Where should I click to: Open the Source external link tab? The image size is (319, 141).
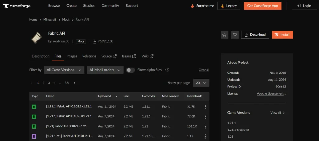pos(109,56)
